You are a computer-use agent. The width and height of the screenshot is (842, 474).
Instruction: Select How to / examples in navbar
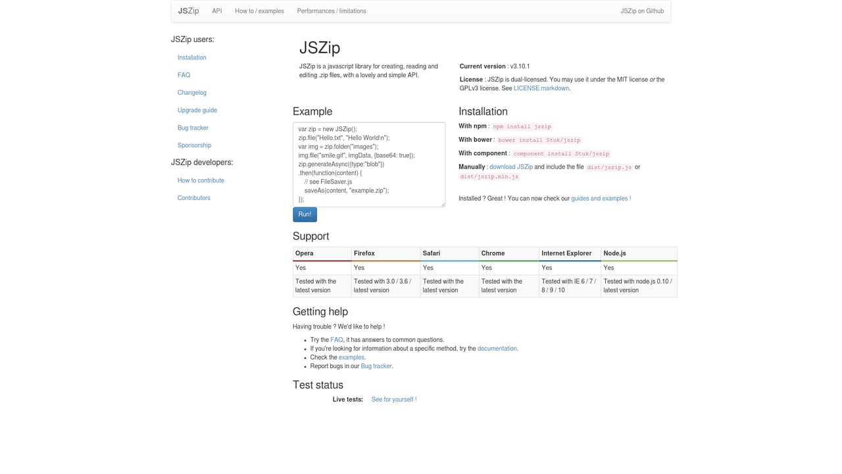[x=259, y=11]
